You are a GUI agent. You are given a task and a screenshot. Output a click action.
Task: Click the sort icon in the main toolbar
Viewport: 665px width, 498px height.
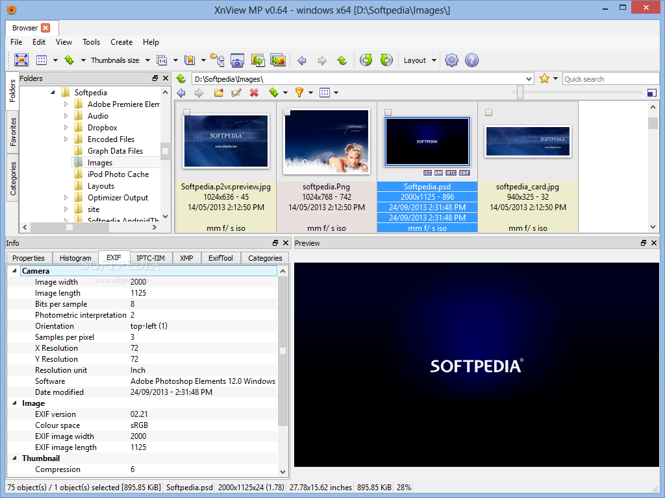pyautogui.click(x=69, y=60)
